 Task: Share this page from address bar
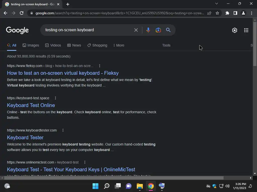pyautogui.click(x=209, y=13)
